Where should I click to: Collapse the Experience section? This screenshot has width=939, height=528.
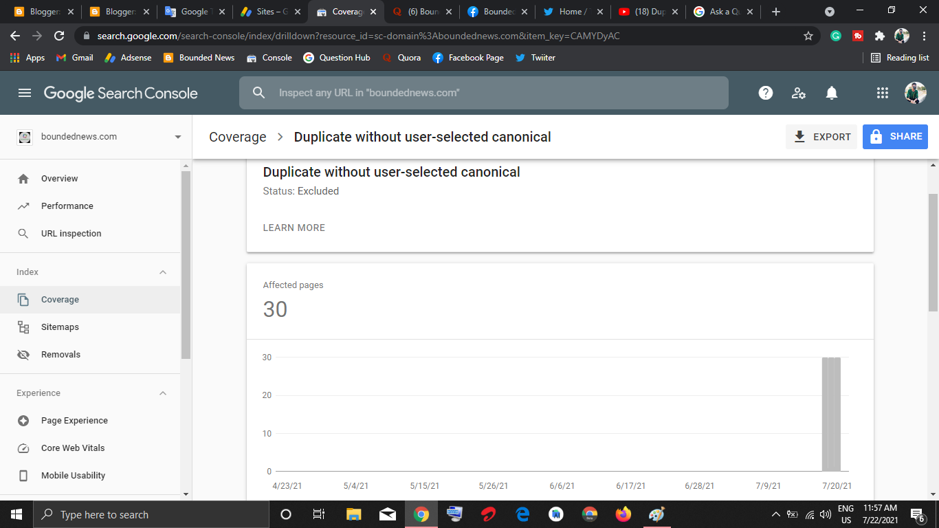(x=162, y=393)
